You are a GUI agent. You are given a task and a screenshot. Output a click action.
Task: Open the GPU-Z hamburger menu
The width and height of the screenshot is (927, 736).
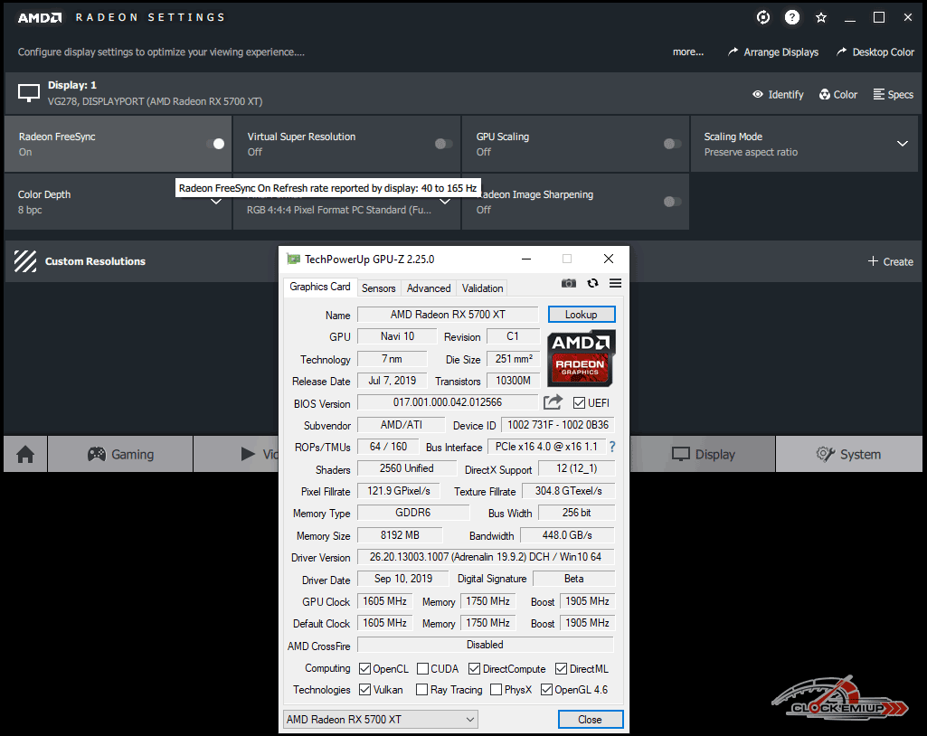point(616,283)
